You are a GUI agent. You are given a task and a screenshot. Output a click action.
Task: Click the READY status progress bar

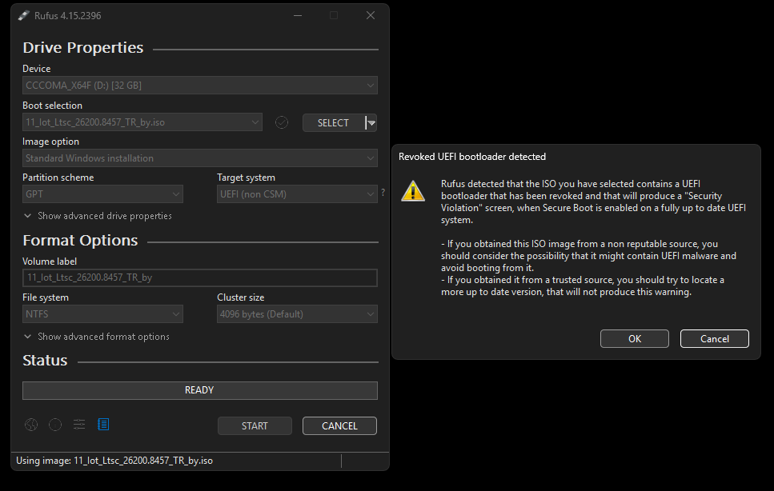(200, 390)
